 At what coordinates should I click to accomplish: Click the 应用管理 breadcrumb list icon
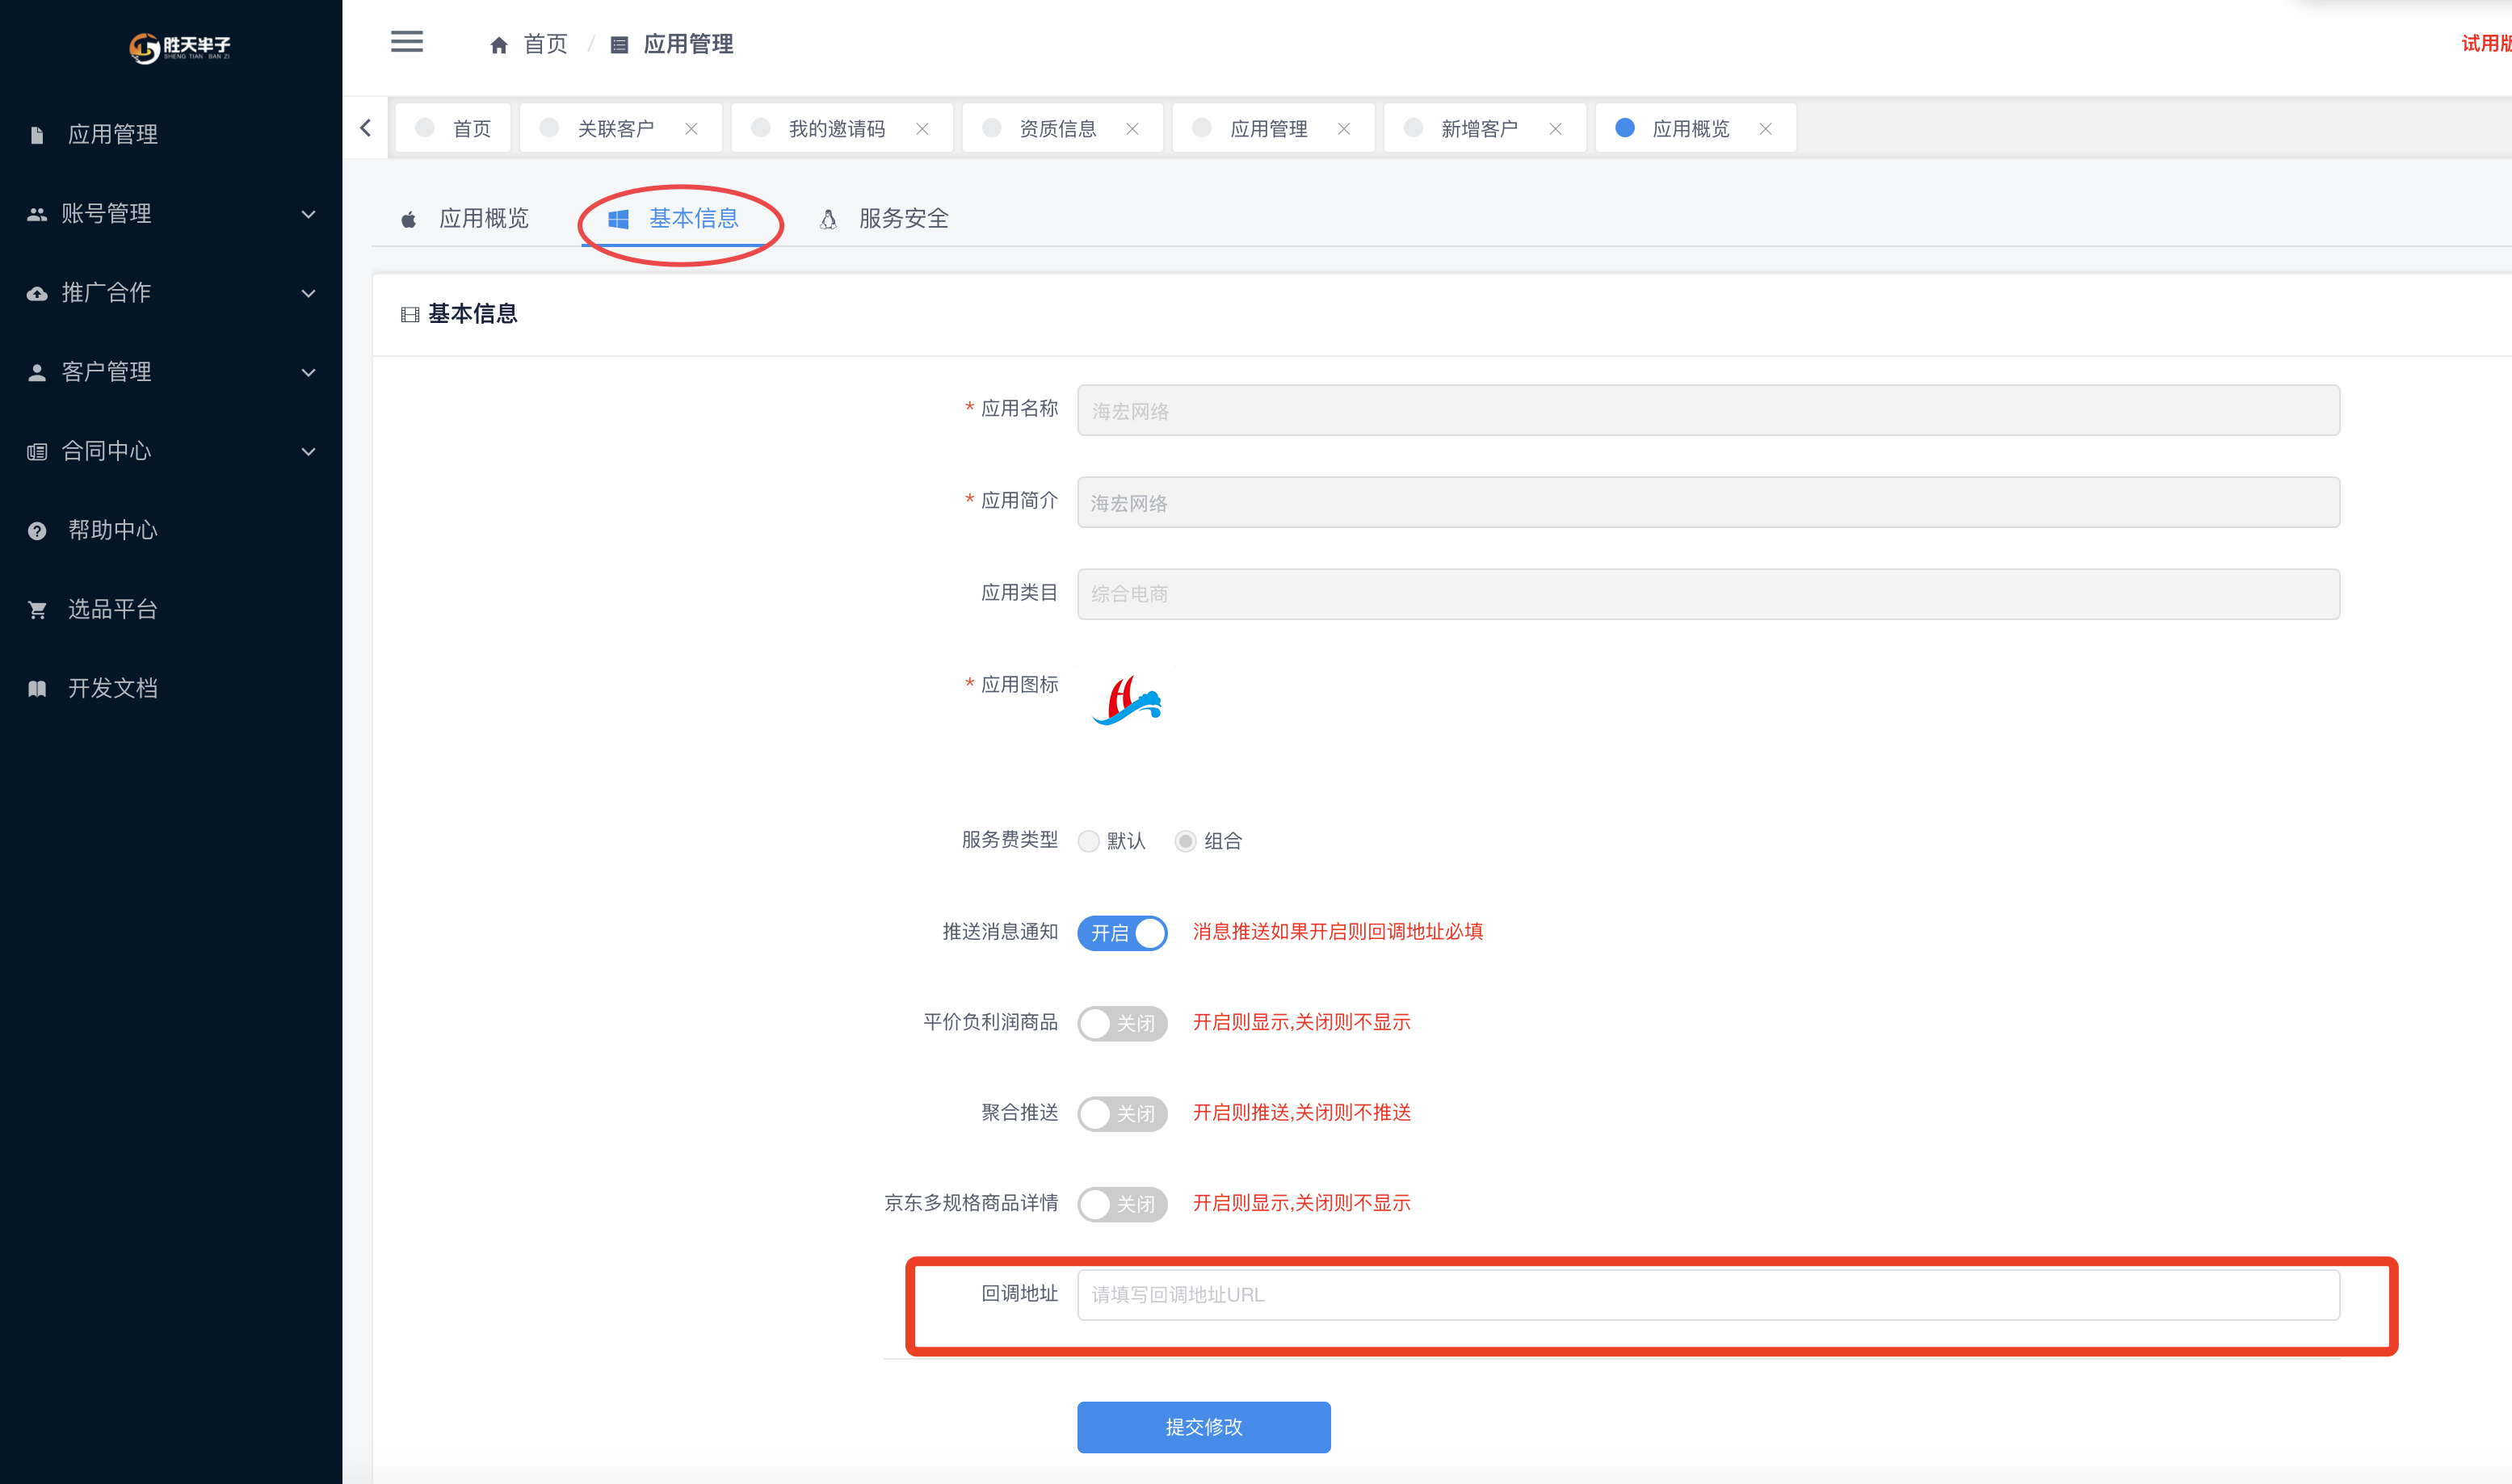point(620,45)
